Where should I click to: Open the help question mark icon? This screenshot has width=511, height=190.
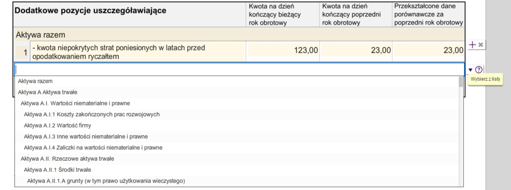478,70
